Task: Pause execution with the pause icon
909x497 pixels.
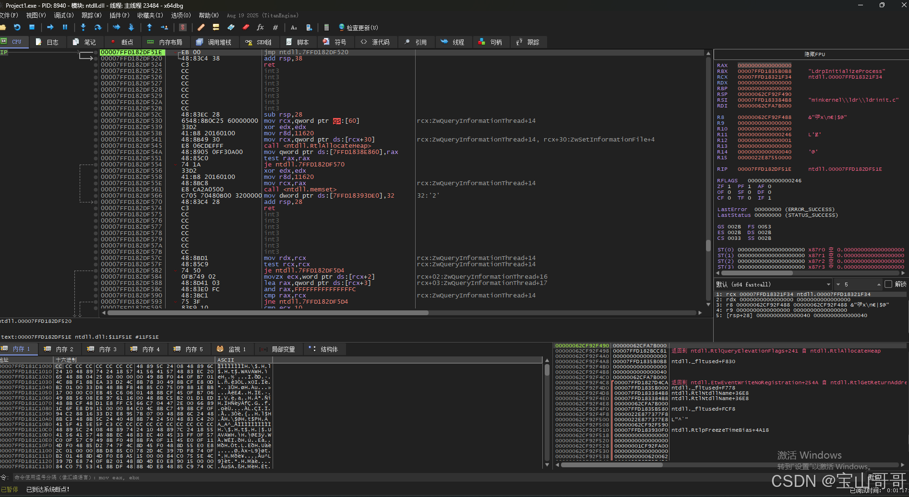Action: tap(65, 27)
